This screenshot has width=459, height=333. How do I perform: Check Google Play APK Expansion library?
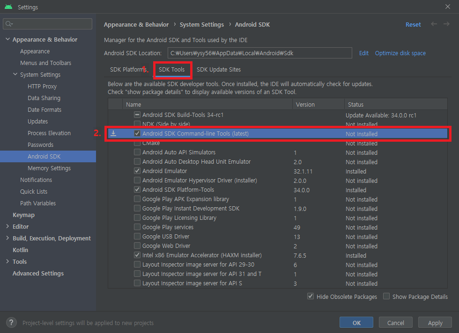point(137,199)
